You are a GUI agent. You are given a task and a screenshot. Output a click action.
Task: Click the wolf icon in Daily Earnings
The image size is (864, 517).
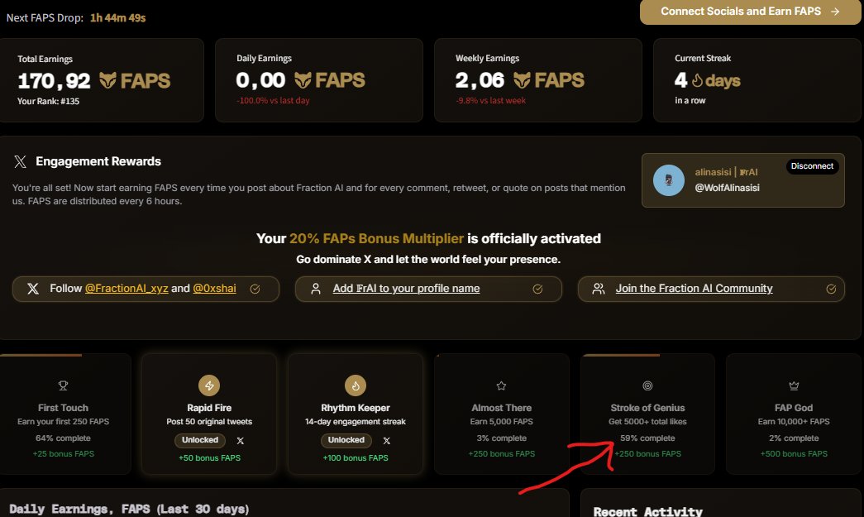click(303, 80)
